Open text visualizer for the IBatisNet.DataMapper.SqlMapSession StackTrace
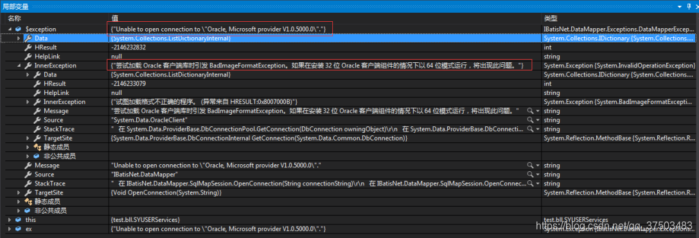The image size is (699, 238). (529, 183)
